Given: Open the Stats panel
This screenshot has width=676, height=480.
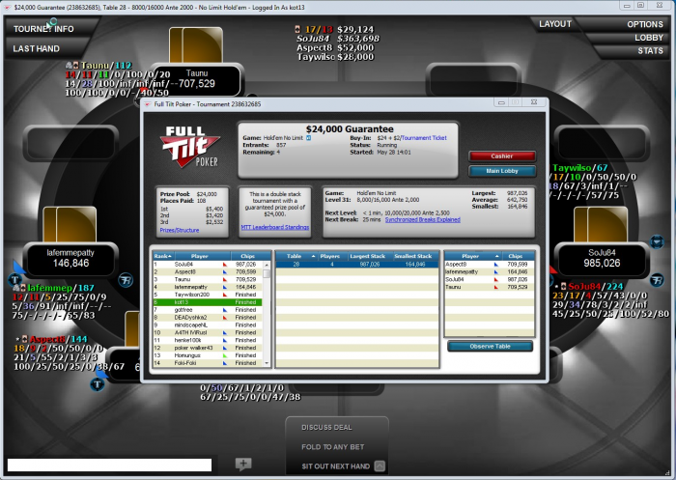Looking at the screenshot, I should click(x=650, y=51).
